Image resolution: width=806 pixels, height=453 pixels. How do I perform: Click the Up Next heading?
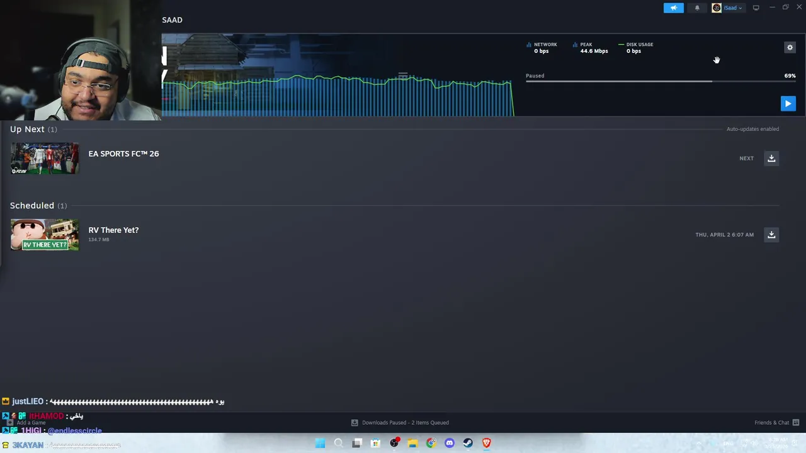coord(27,129)
